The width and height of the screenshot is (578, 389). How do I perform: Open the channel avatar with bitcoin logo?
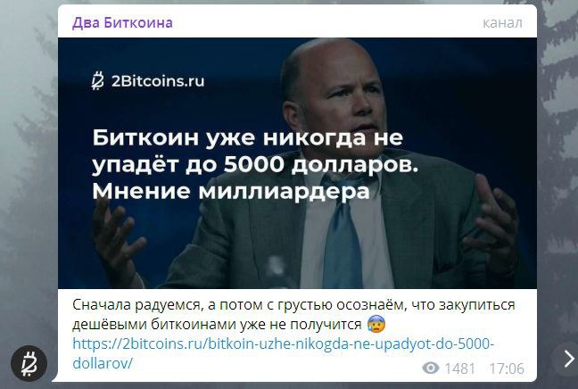point(29,363)
